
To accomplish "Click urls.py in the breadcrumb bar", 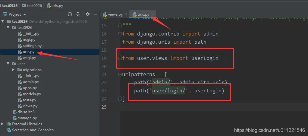I will pyautogui.click(x=55, y=6).
